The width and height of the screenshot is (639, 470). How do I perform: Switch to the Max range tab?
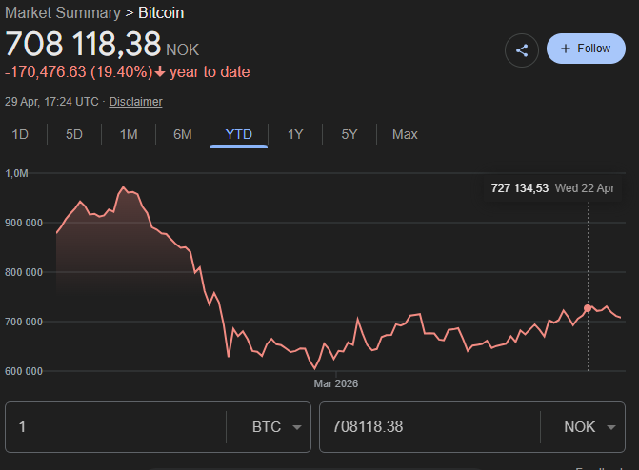(405, 134)
